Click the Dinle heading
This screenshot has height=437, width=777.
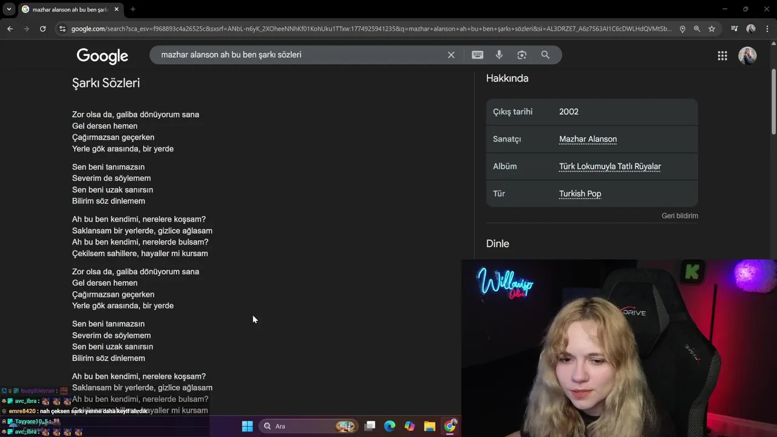[497, 243]
